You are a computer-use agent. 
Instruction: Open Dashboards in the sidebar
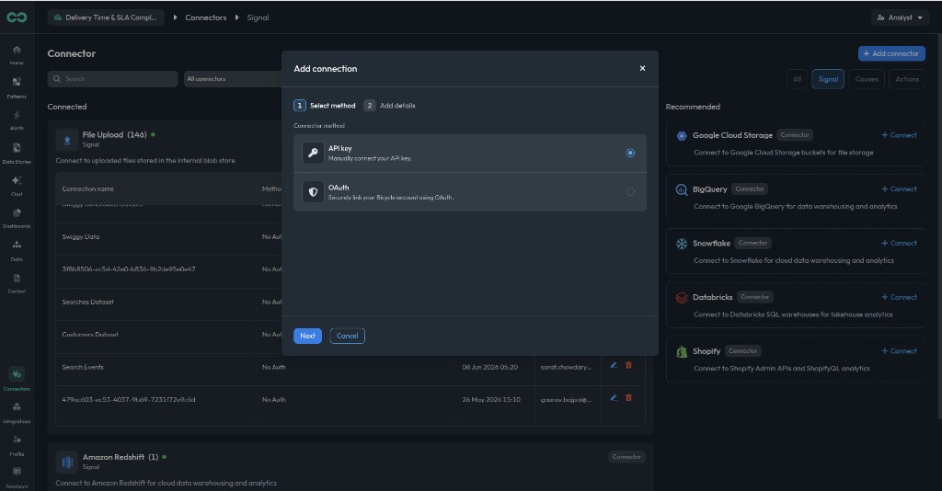coord(17,218)
